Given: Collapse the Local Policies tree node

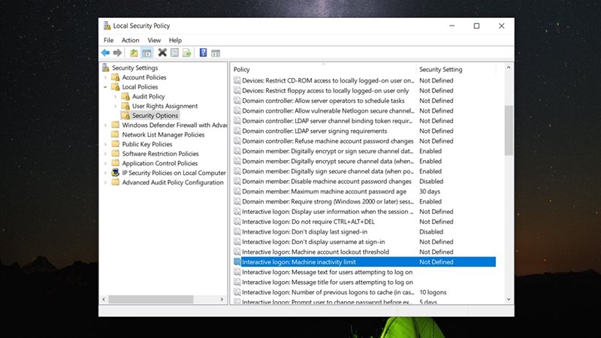Looking at the screenshot, I should pos(105,87).
